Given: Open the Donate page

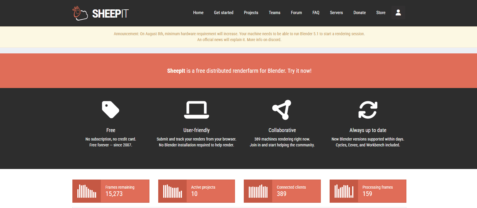Looking at the screenshot, I should [360, 13].
